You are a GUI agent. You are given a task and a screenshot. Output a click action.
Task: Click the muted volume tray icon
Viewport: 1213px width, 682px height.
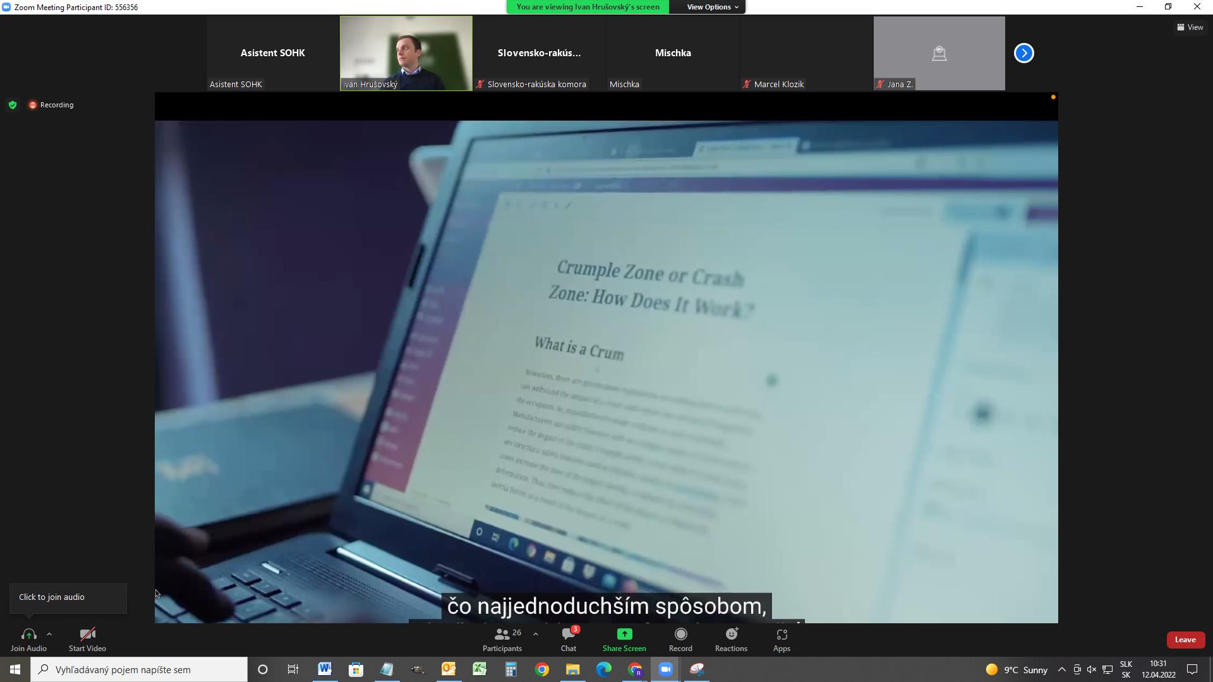(1092, 669)
